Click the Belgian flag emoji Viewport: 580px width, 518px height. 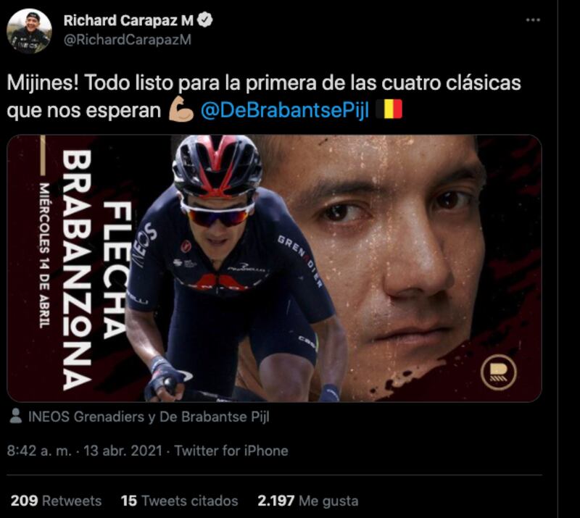coord(389,109)
